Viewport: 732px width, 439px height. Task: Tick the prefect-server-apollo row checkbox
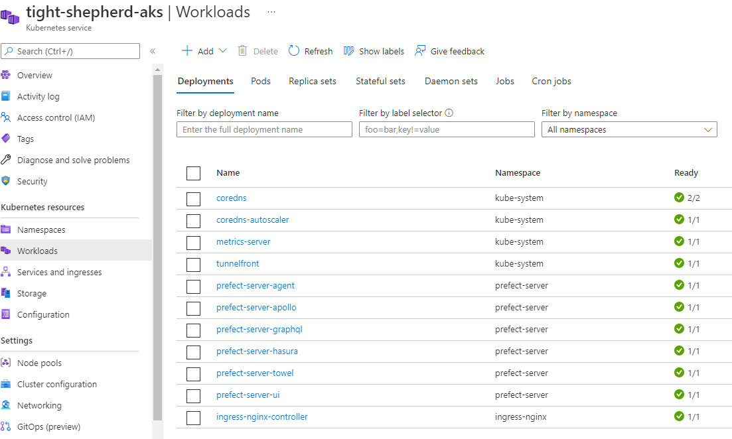pyautogui.click(x=193, y=308)
